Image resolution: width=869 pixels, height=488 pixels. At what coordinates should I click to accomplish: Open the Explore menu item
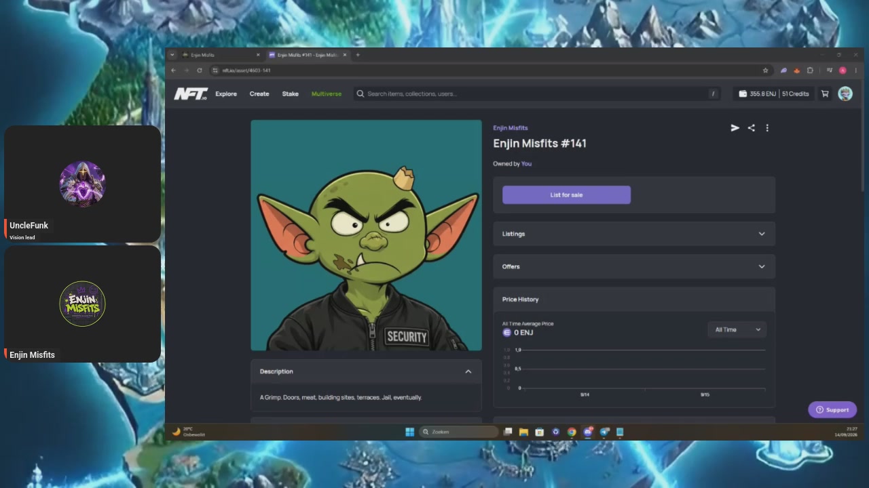coord(226,94)
